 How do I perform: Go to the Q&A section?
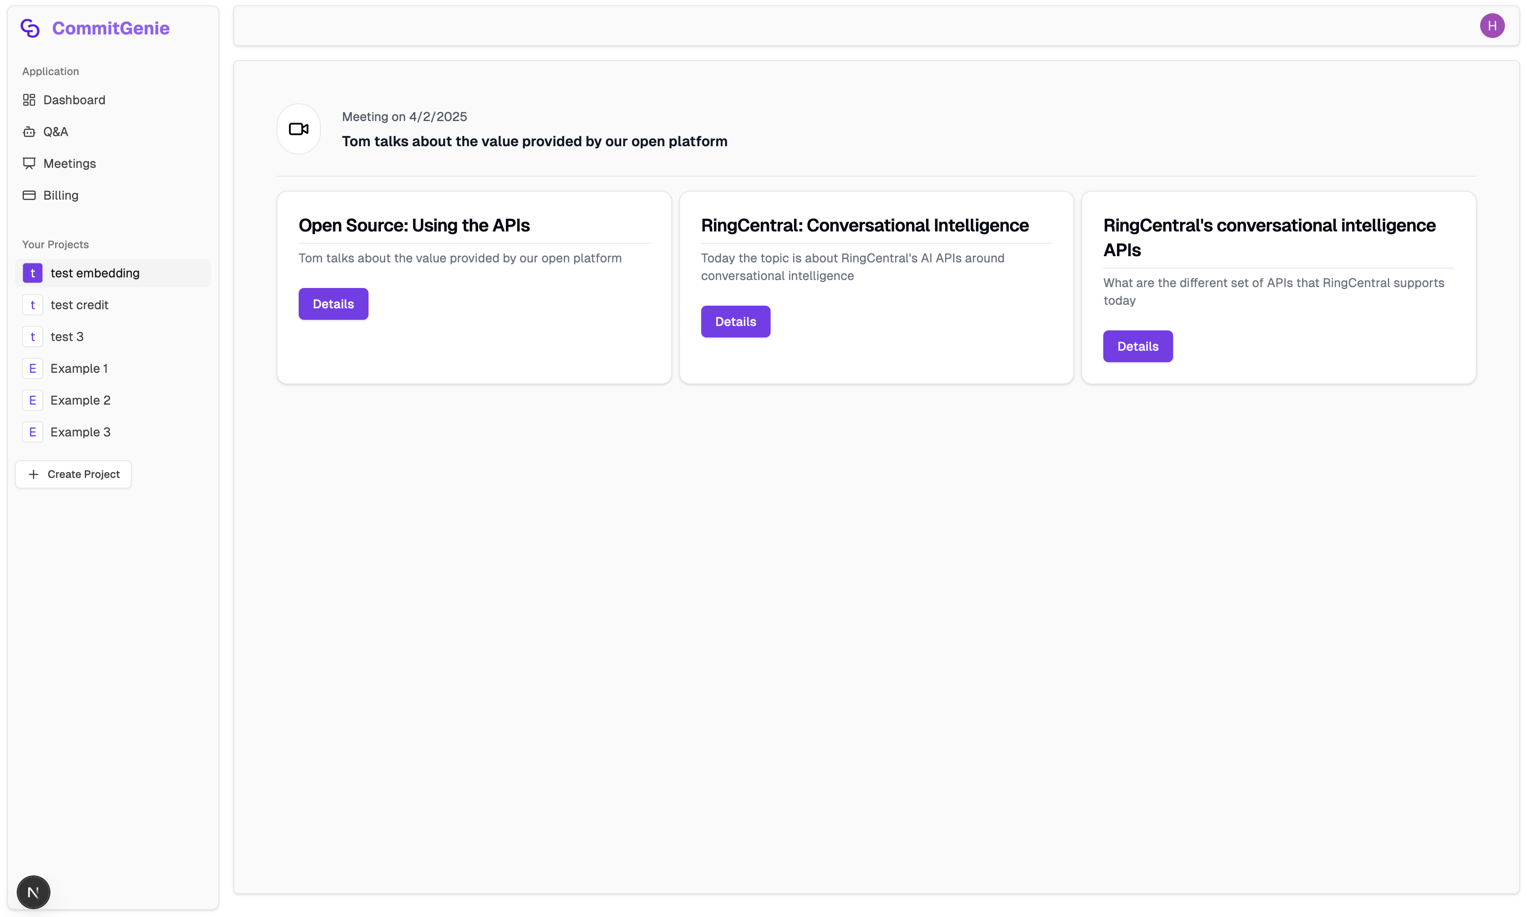(x=113, y=132)
